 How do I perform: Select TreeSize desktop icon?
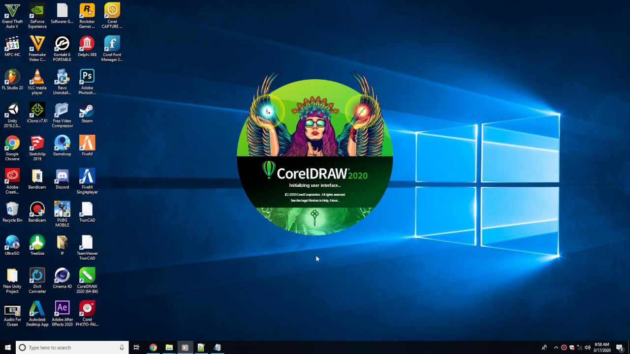click(x=37, y=245)
